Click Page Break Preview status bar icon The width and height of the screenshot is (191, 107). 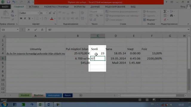coord(154,100)
